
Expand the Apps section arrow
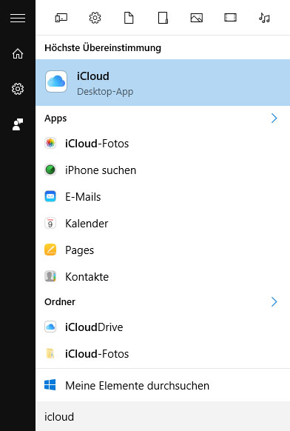(x=274, y=118)
